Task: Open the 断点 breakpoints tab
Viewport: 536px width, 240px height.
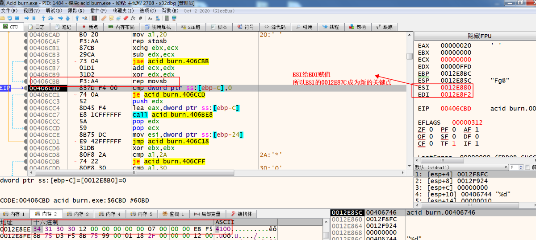Action: [x=89, y=27]
